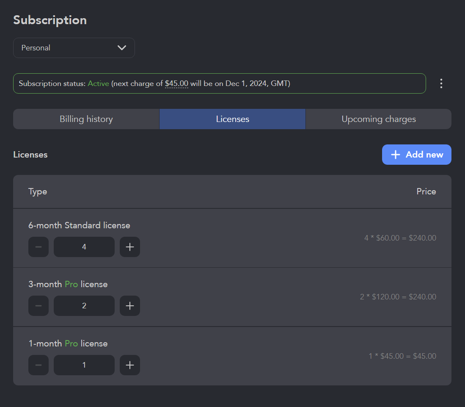Reduce the 1-month Pro license count
This screenshot has width=465, height=407.
click(x=39, y=365)
